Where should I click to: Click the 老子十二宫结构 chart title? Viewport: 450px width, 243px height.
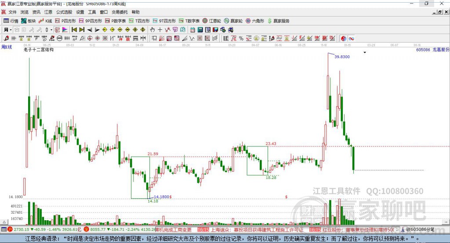(x=39, y=50)
